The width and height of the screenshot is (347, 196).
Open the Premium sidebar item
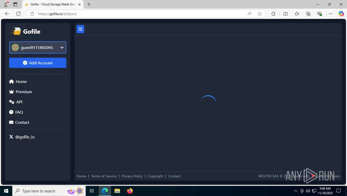click(x=20, y=92)
